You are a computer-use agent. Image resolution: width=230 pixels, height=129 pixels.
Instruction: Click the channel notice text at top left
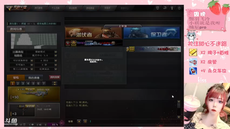[33, 24]
